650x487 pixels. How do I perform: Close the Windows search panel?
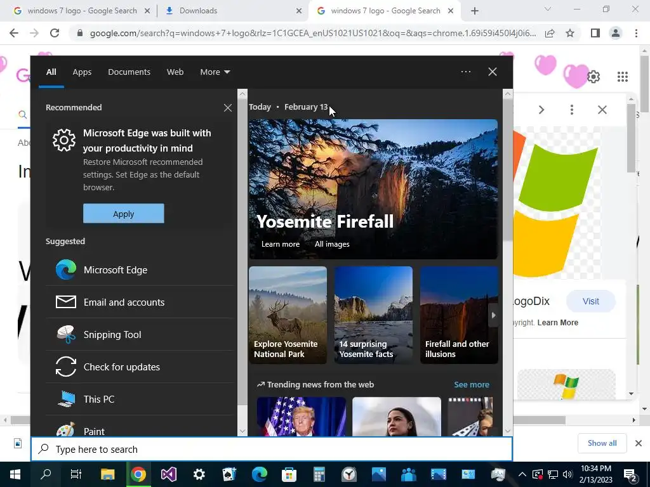point(492,72)
